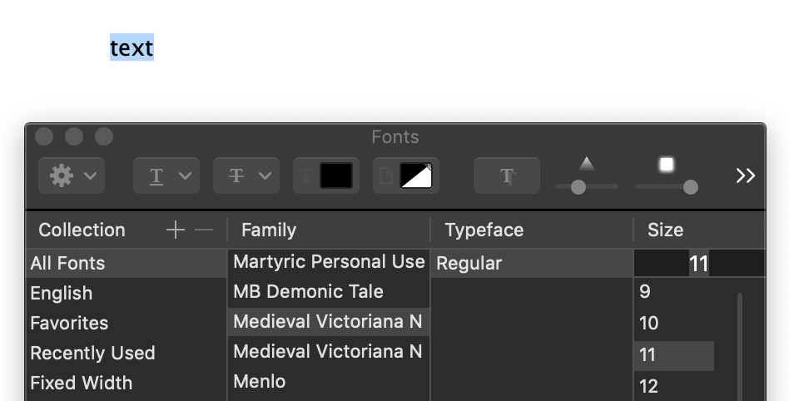
Task: Open the text strikethrough dropdown
Action: point(246,176)
